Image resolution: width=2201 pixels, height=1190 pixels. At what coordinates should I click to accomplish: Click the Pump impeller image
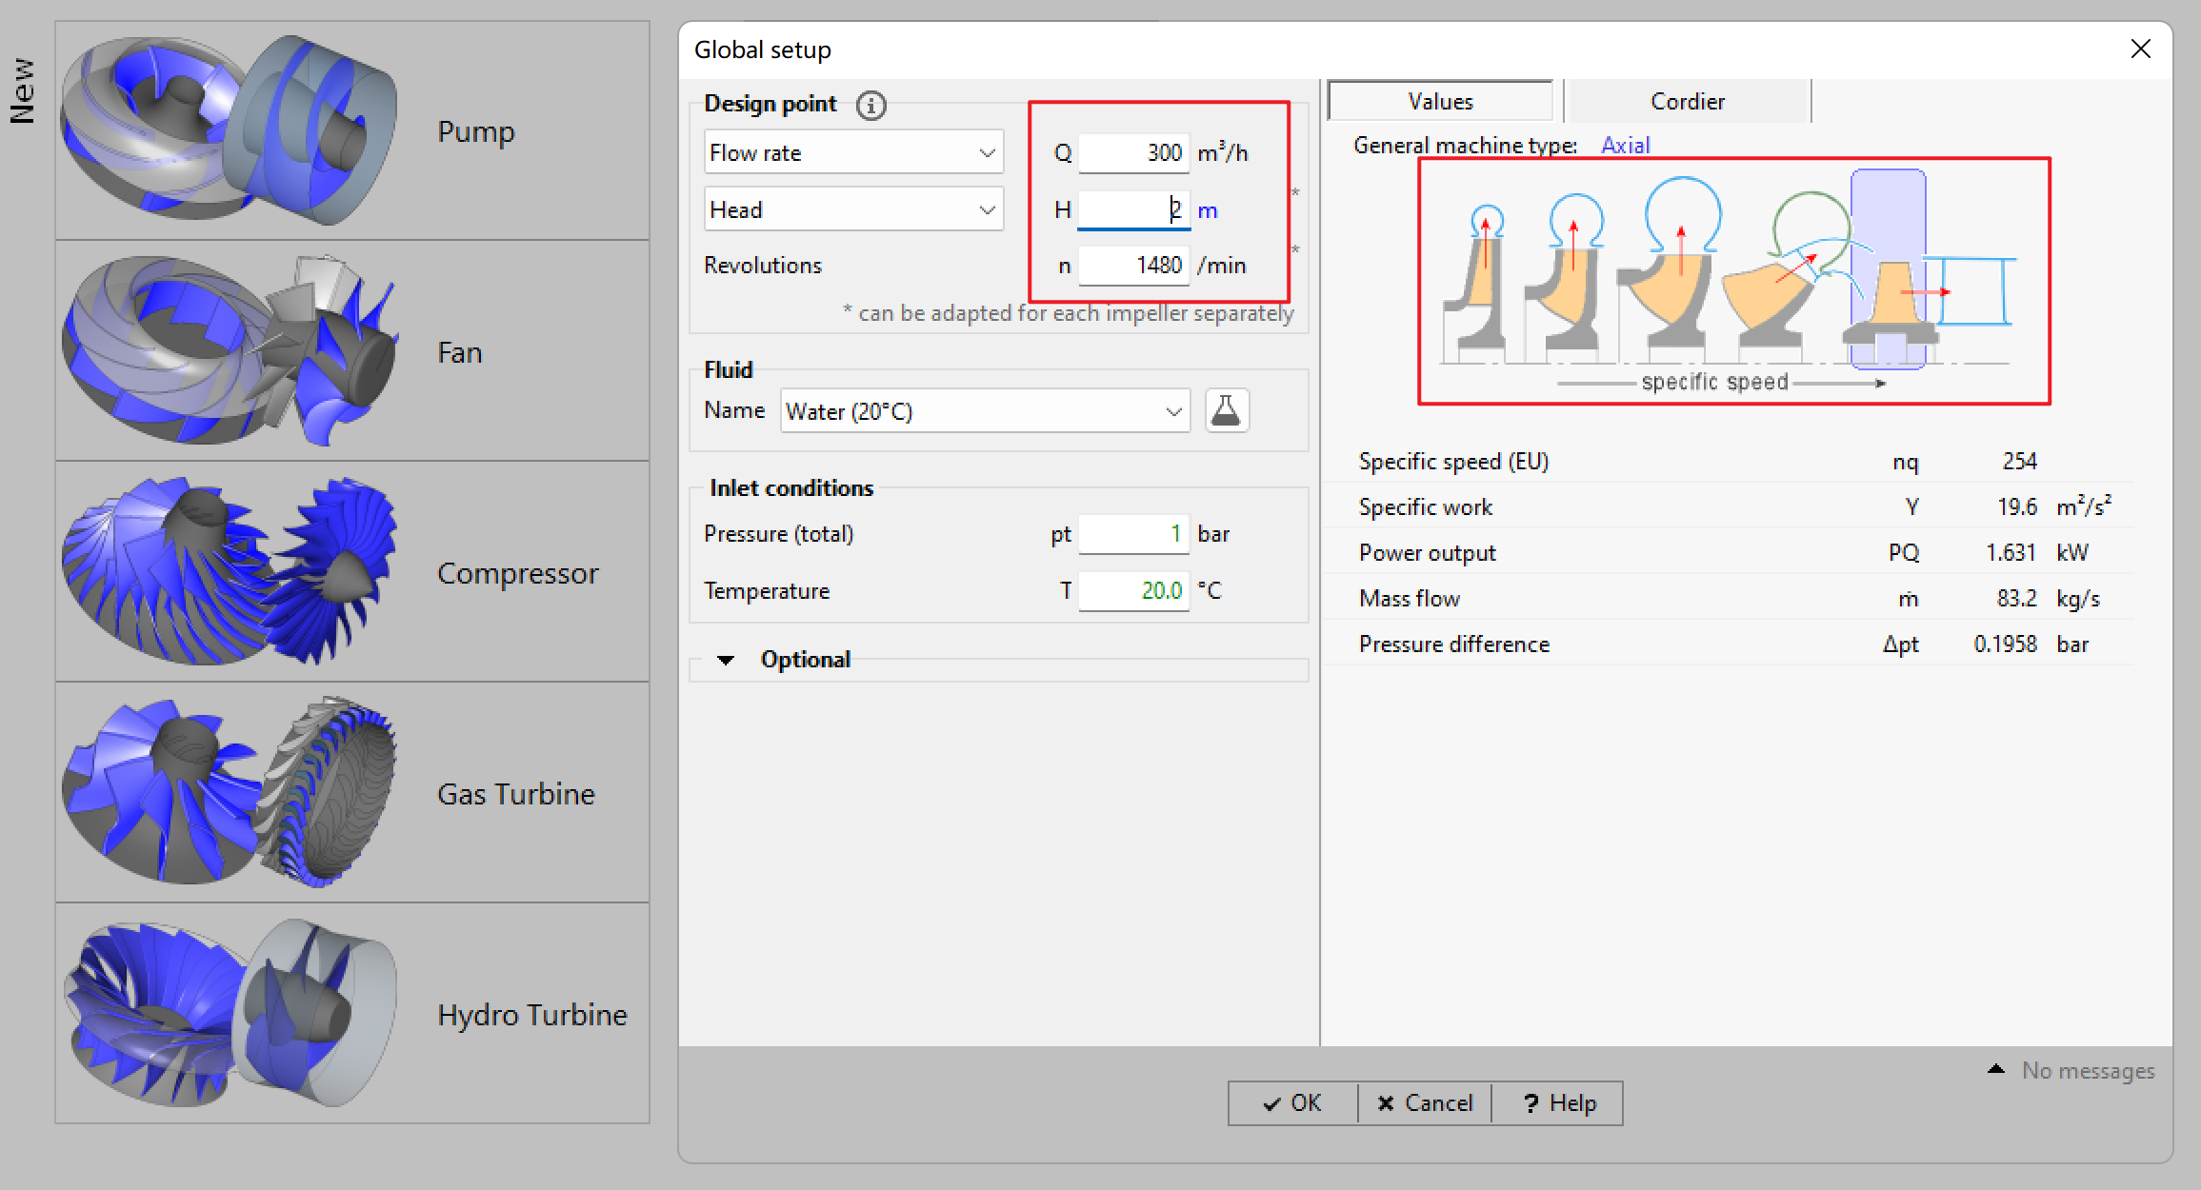point(229,130)
